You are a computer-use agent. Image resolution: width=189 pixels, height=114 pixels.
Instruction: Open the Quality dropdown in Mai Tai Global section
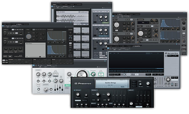pos(184,49)
